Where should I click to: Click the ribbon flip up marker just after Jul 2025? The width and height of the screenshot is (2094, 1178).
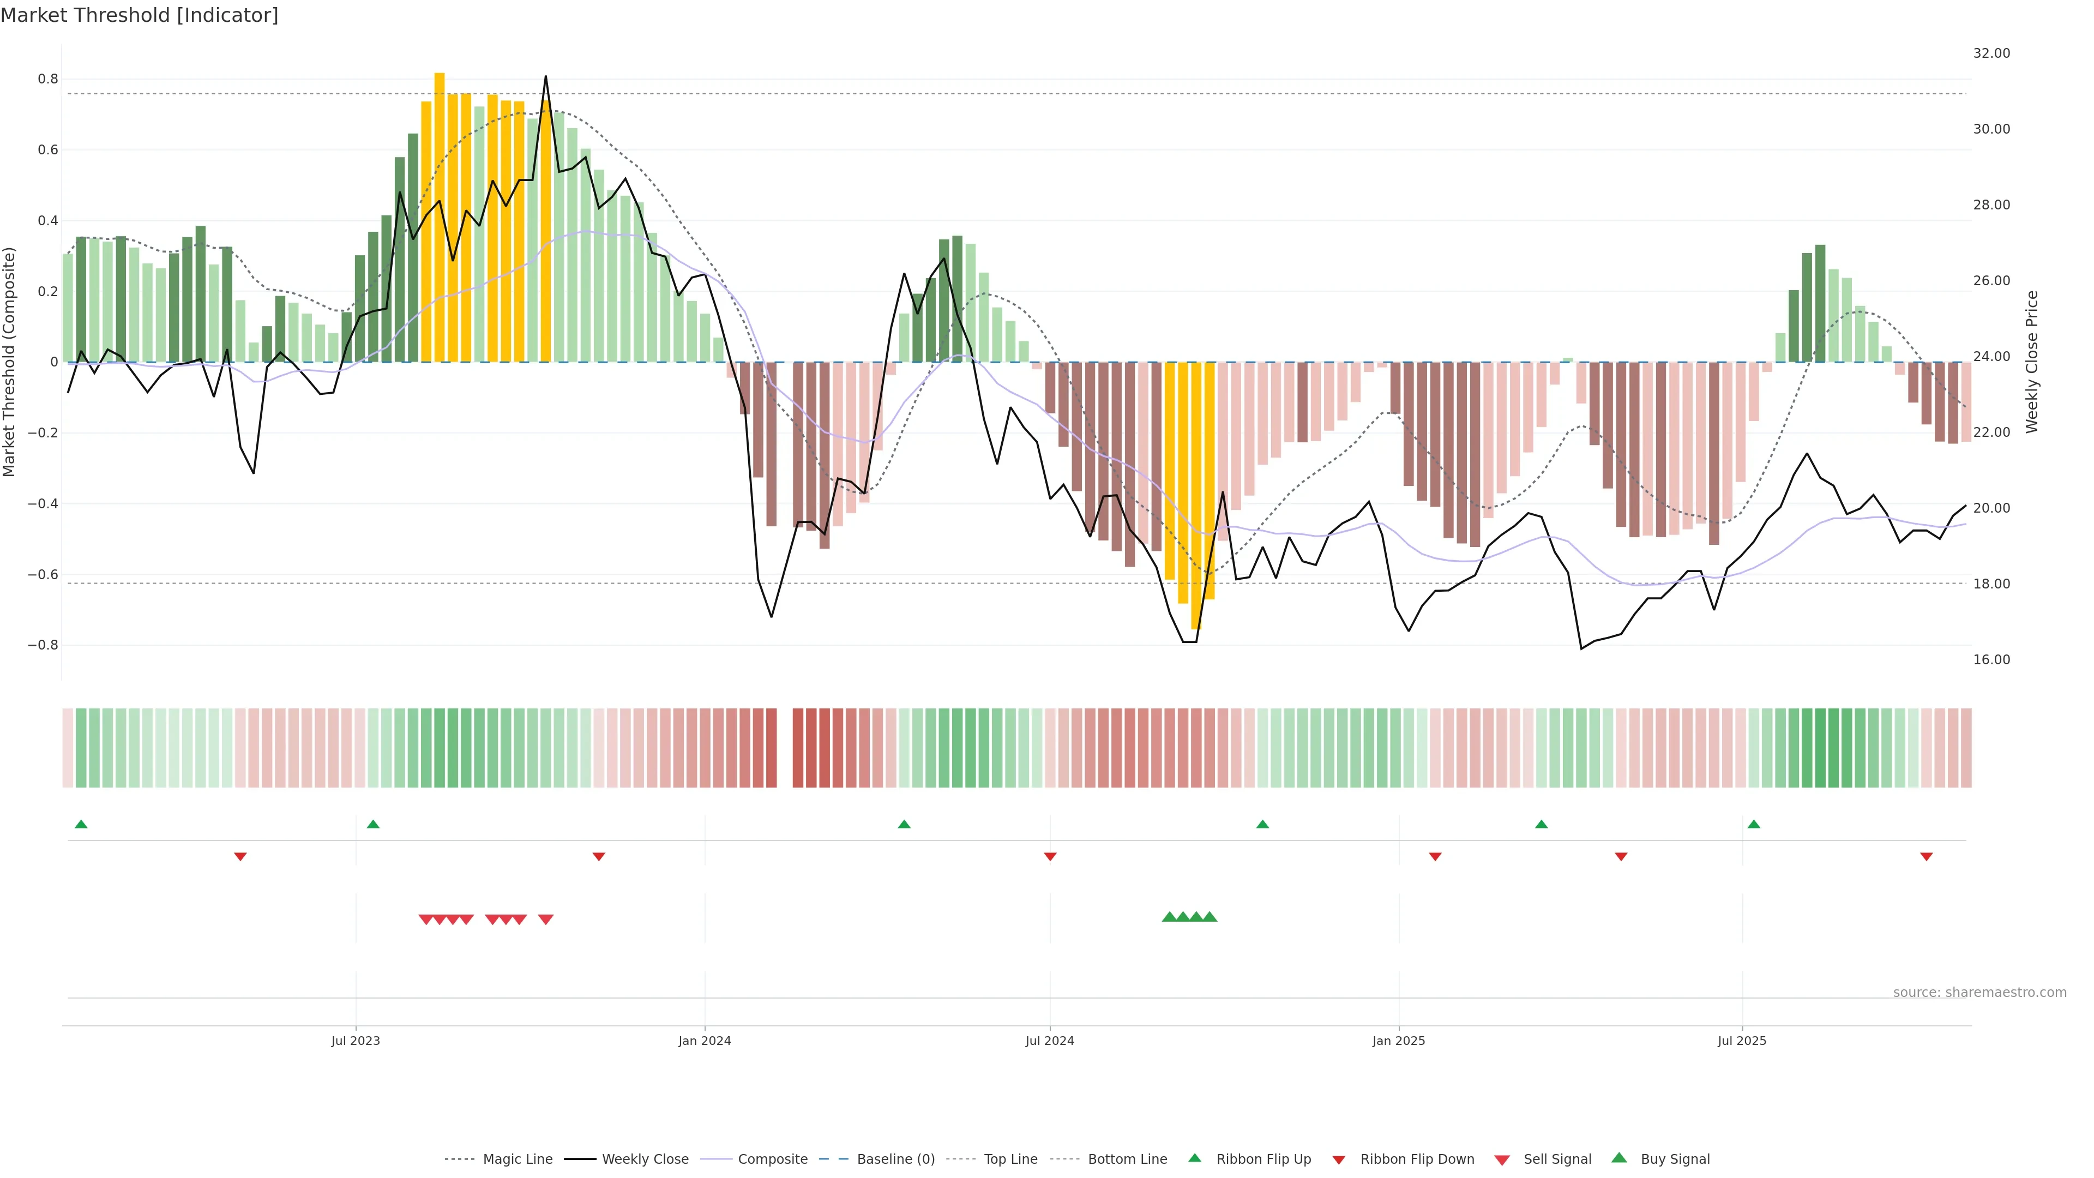click(x=1753, y=825)
